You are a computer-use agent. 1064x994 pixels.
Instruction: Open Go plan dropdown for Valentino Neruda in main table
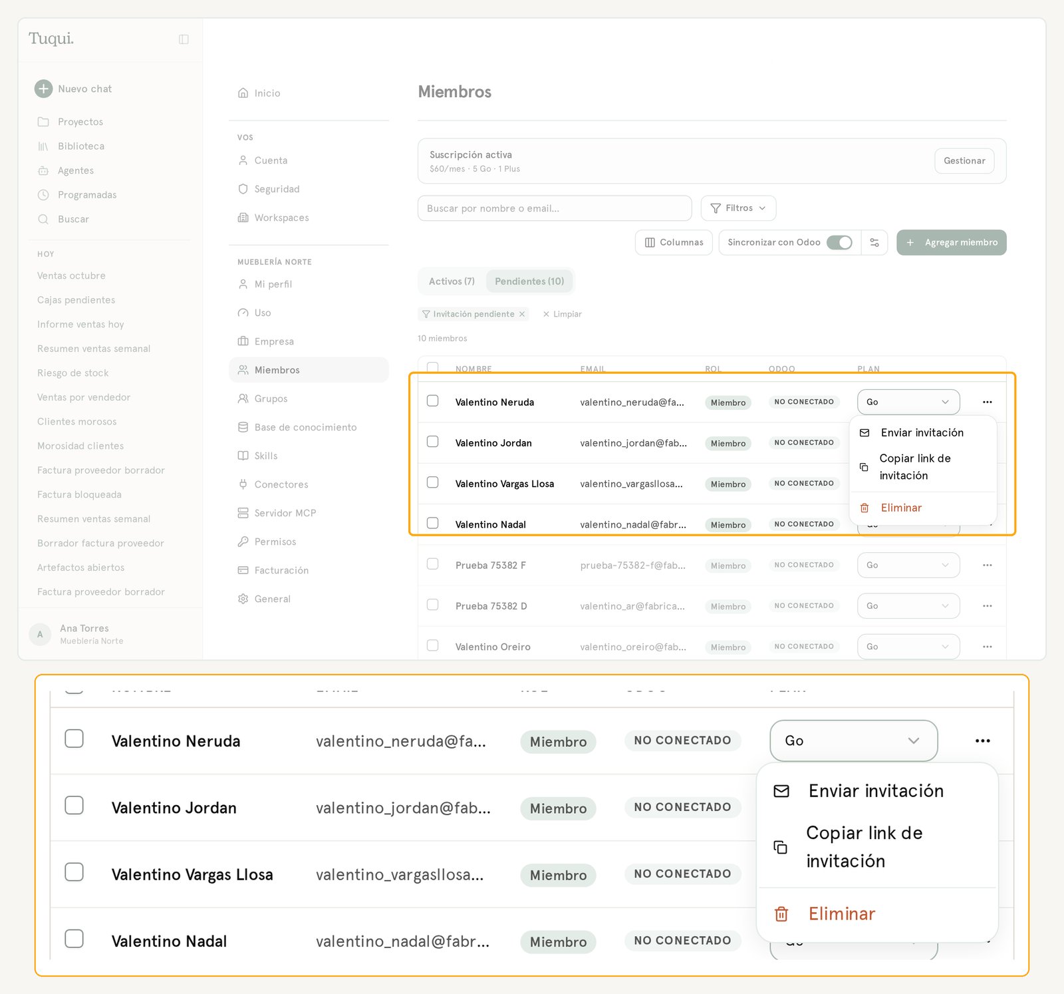[x=908, y=402]
